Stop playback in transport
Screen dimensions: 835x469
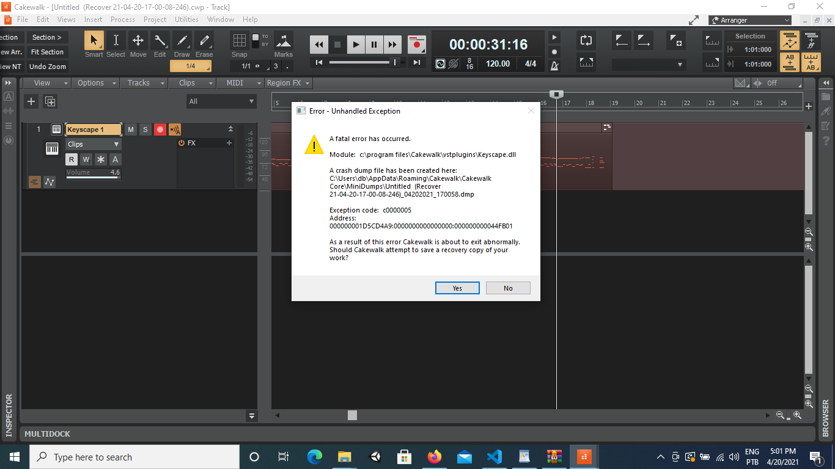point(337,44)
